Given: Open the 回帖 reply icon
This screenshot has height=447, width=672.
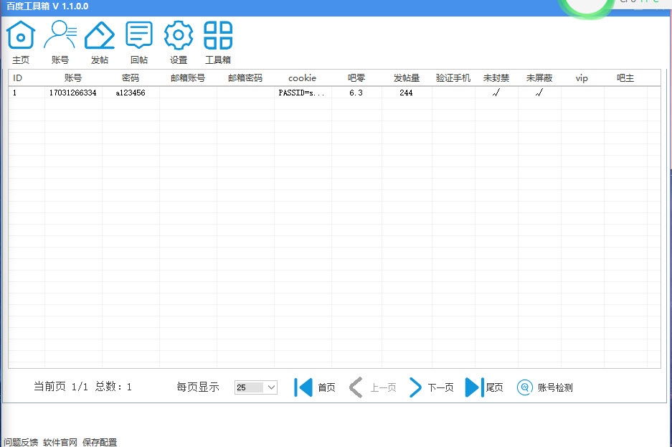Looking at the screenshot, I should pyautogui.click(x=139, y=42).
